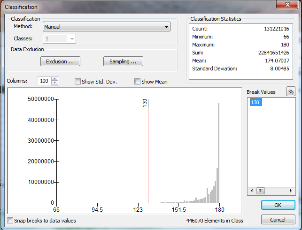Enable Snap breaks to data values
This screenshot has height=230, width=302.
[10, 221]
